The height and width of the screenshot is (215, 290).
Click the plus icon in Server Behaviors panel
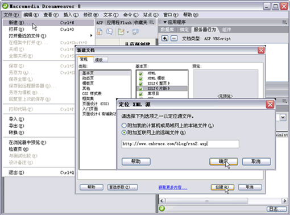coord(165,39)
